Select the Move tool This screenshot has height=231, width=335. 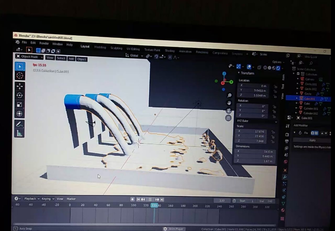[x=20, y=86]
